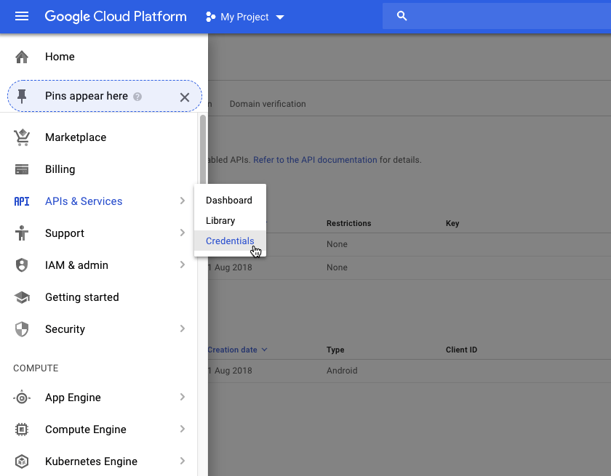Click the Compute Engine icon
The width and height of the screenshot is (611, 476).
[21, 429]
